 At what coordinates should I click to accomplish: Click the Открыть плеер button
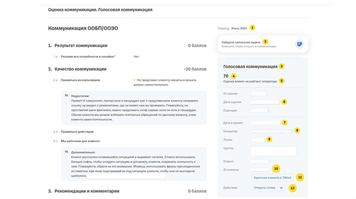point(264,188)
